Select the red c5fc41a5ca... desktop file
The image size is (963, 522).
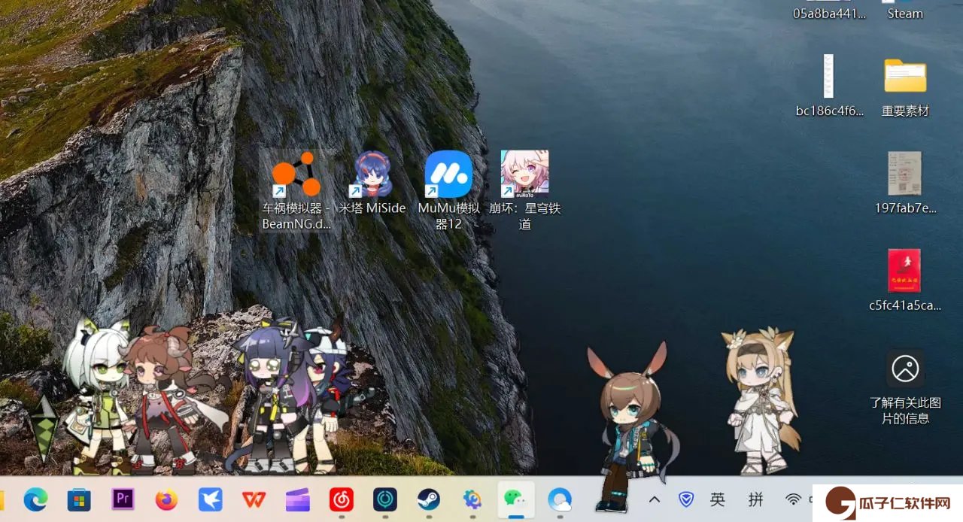click(904, 280)
